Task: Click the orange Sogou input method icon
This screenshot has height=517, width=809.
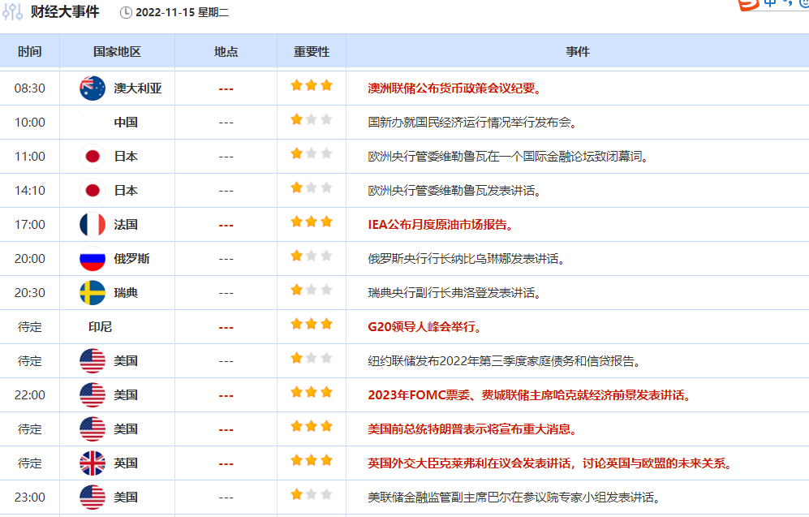Action: (x=747, y=4)
